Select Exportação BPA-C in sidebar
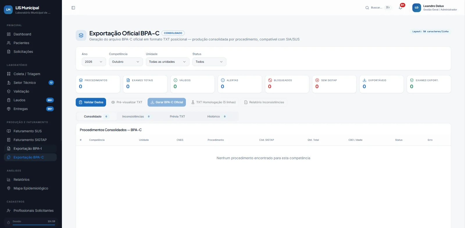Image resolution: width=465 pixels, height=228 pixels. (x=30, y=157)
